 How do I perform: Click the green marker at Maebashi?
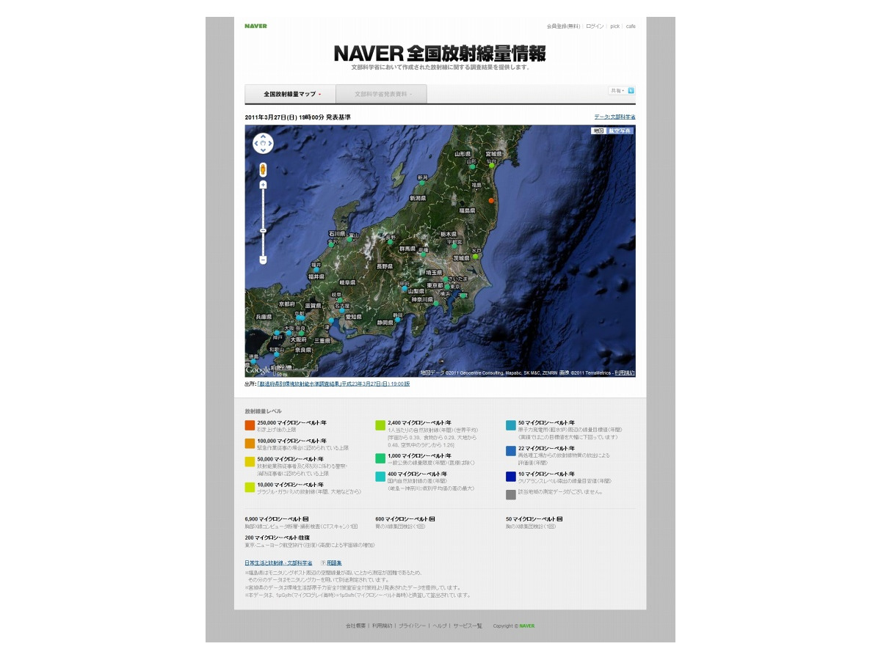(424, 255)
